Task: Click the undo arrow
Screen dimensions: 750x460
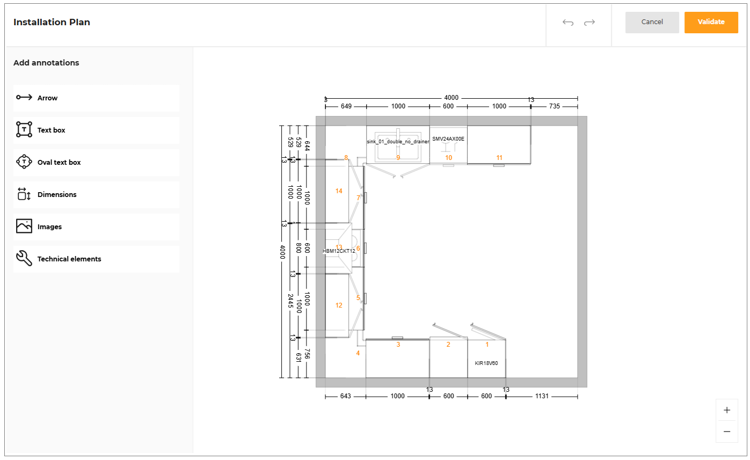Action: [568, 23]
